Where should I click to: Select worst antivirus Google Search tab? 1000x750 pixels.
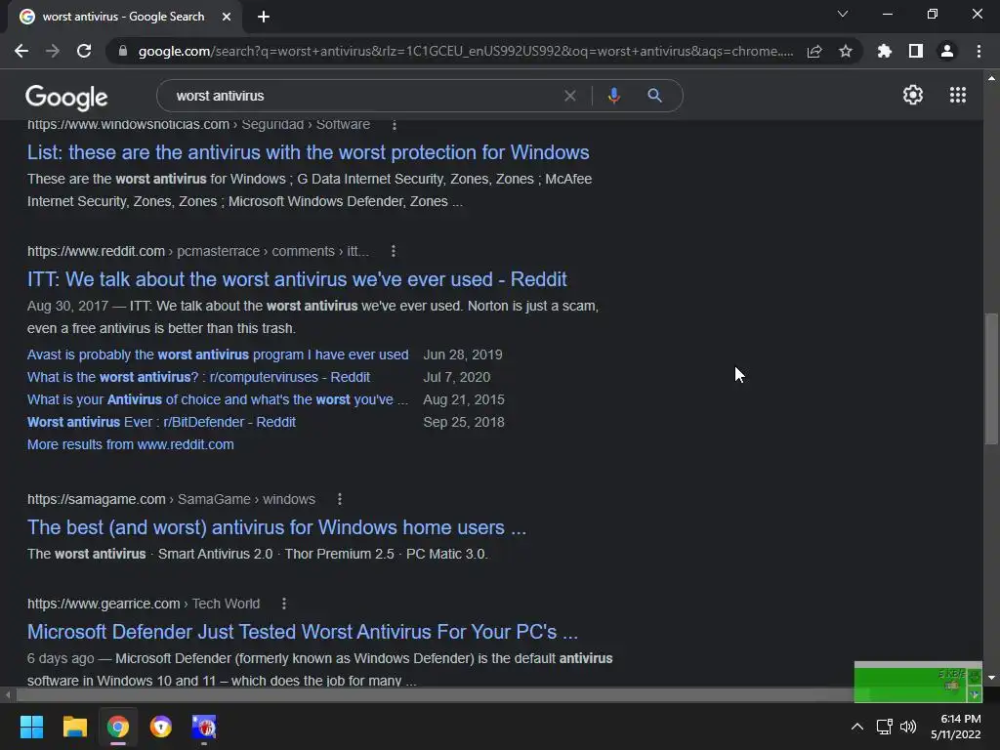click(124, 17)
